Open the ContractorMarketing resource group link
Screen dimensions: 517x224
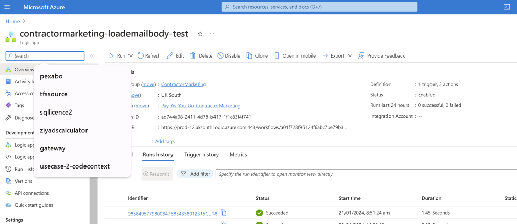[x=184, y=85]
